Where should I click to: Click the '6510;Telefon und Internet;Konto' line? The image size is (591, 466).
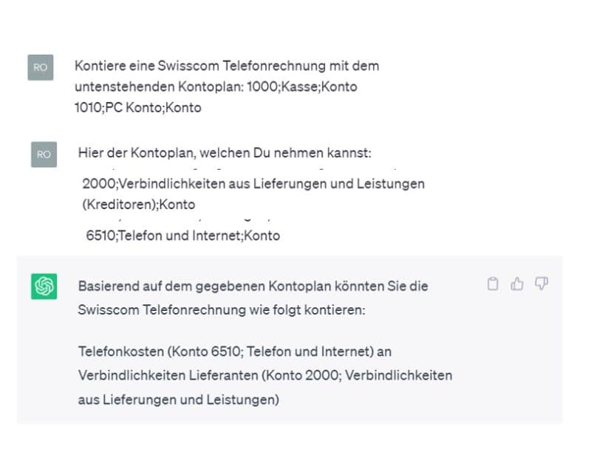(183, 236)
